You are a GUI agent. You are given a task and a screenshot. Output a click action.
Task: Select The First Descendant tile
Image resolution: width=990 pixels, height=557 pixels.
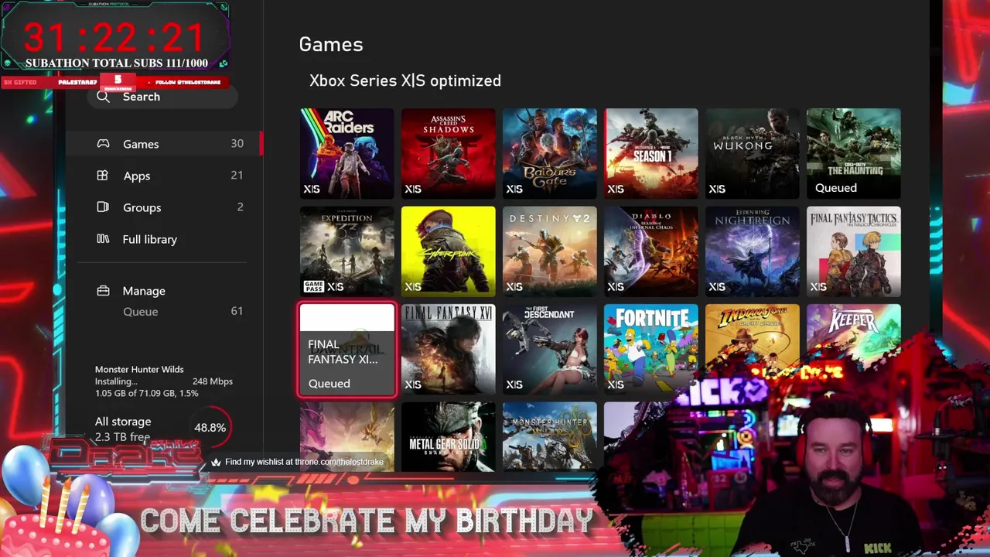click(549, 350)
